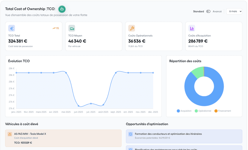Click the TCO Moyen value 46 340 €

tap(77, 41)
